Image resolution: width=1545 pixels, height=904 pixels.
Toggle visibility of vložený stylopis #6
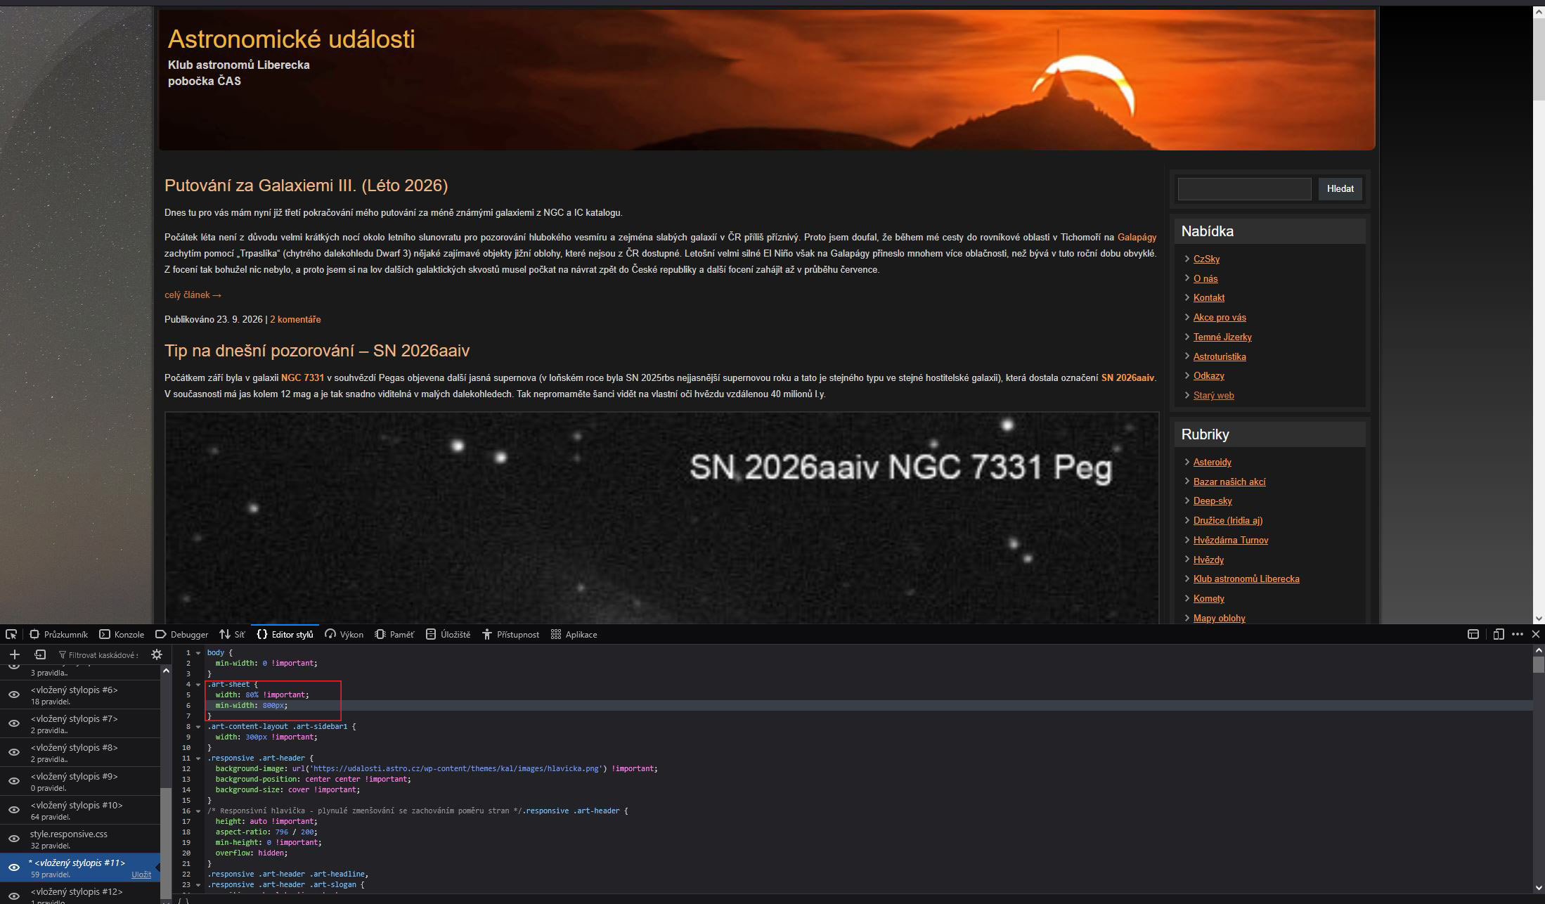(x=13, y=695)
